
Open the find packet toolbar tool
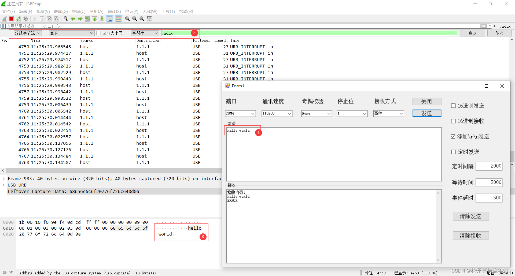point(65,18)
